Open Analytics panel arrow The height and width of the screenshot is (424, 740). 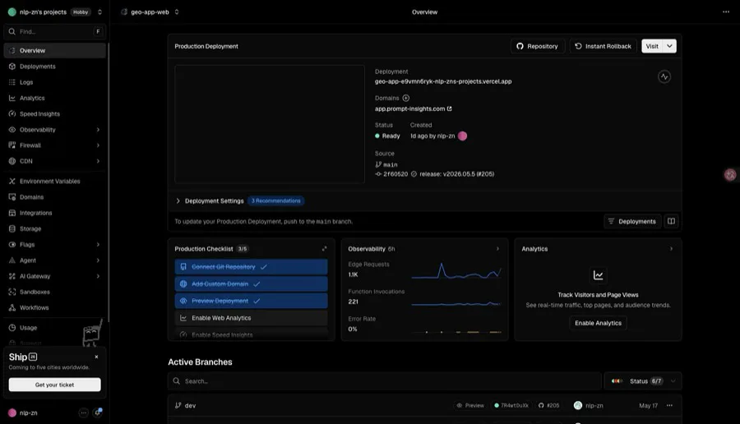(x=671, y=248)
